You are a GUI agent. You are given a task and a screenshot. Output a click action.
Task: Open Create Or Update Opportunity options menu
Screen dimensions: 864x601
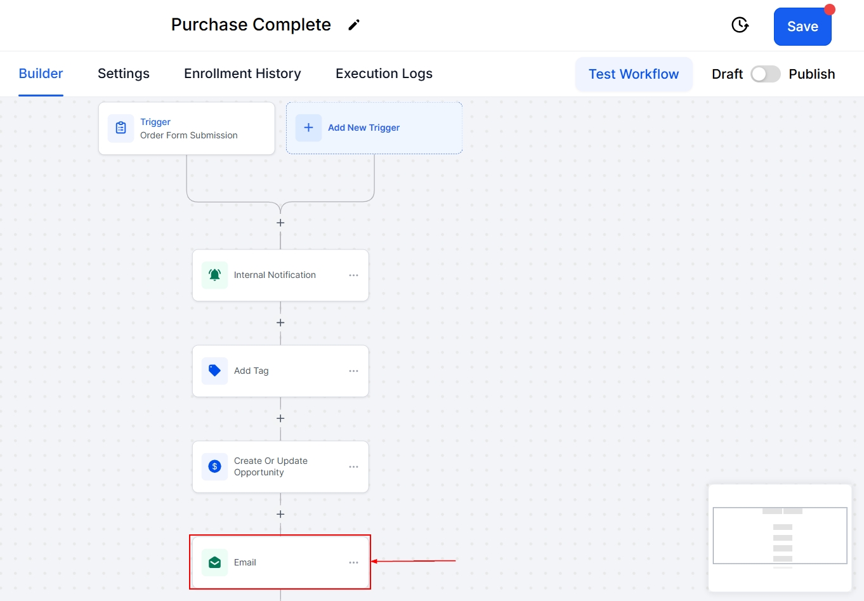coord(353,467)
